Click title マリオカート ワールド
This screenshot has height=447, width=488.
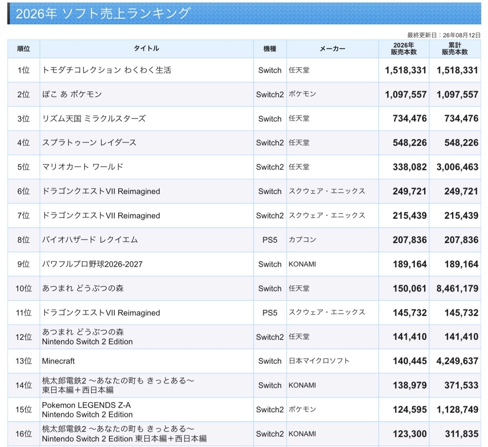[83, 167]
